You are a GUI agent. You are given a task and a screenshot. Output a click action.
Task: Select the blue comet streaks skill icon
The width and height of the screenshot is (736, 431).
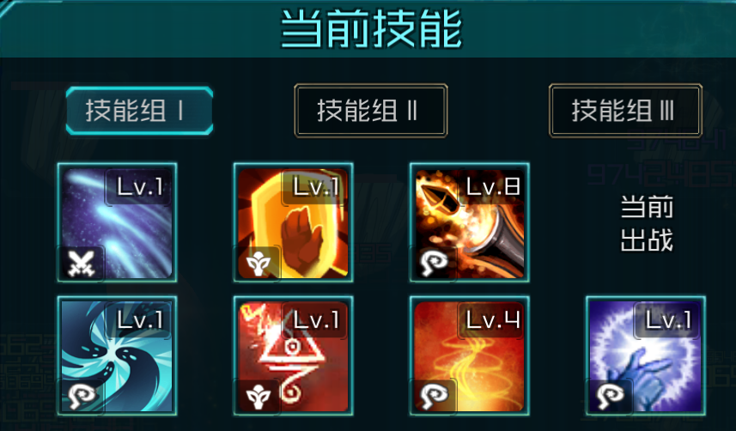click(117, 222)
